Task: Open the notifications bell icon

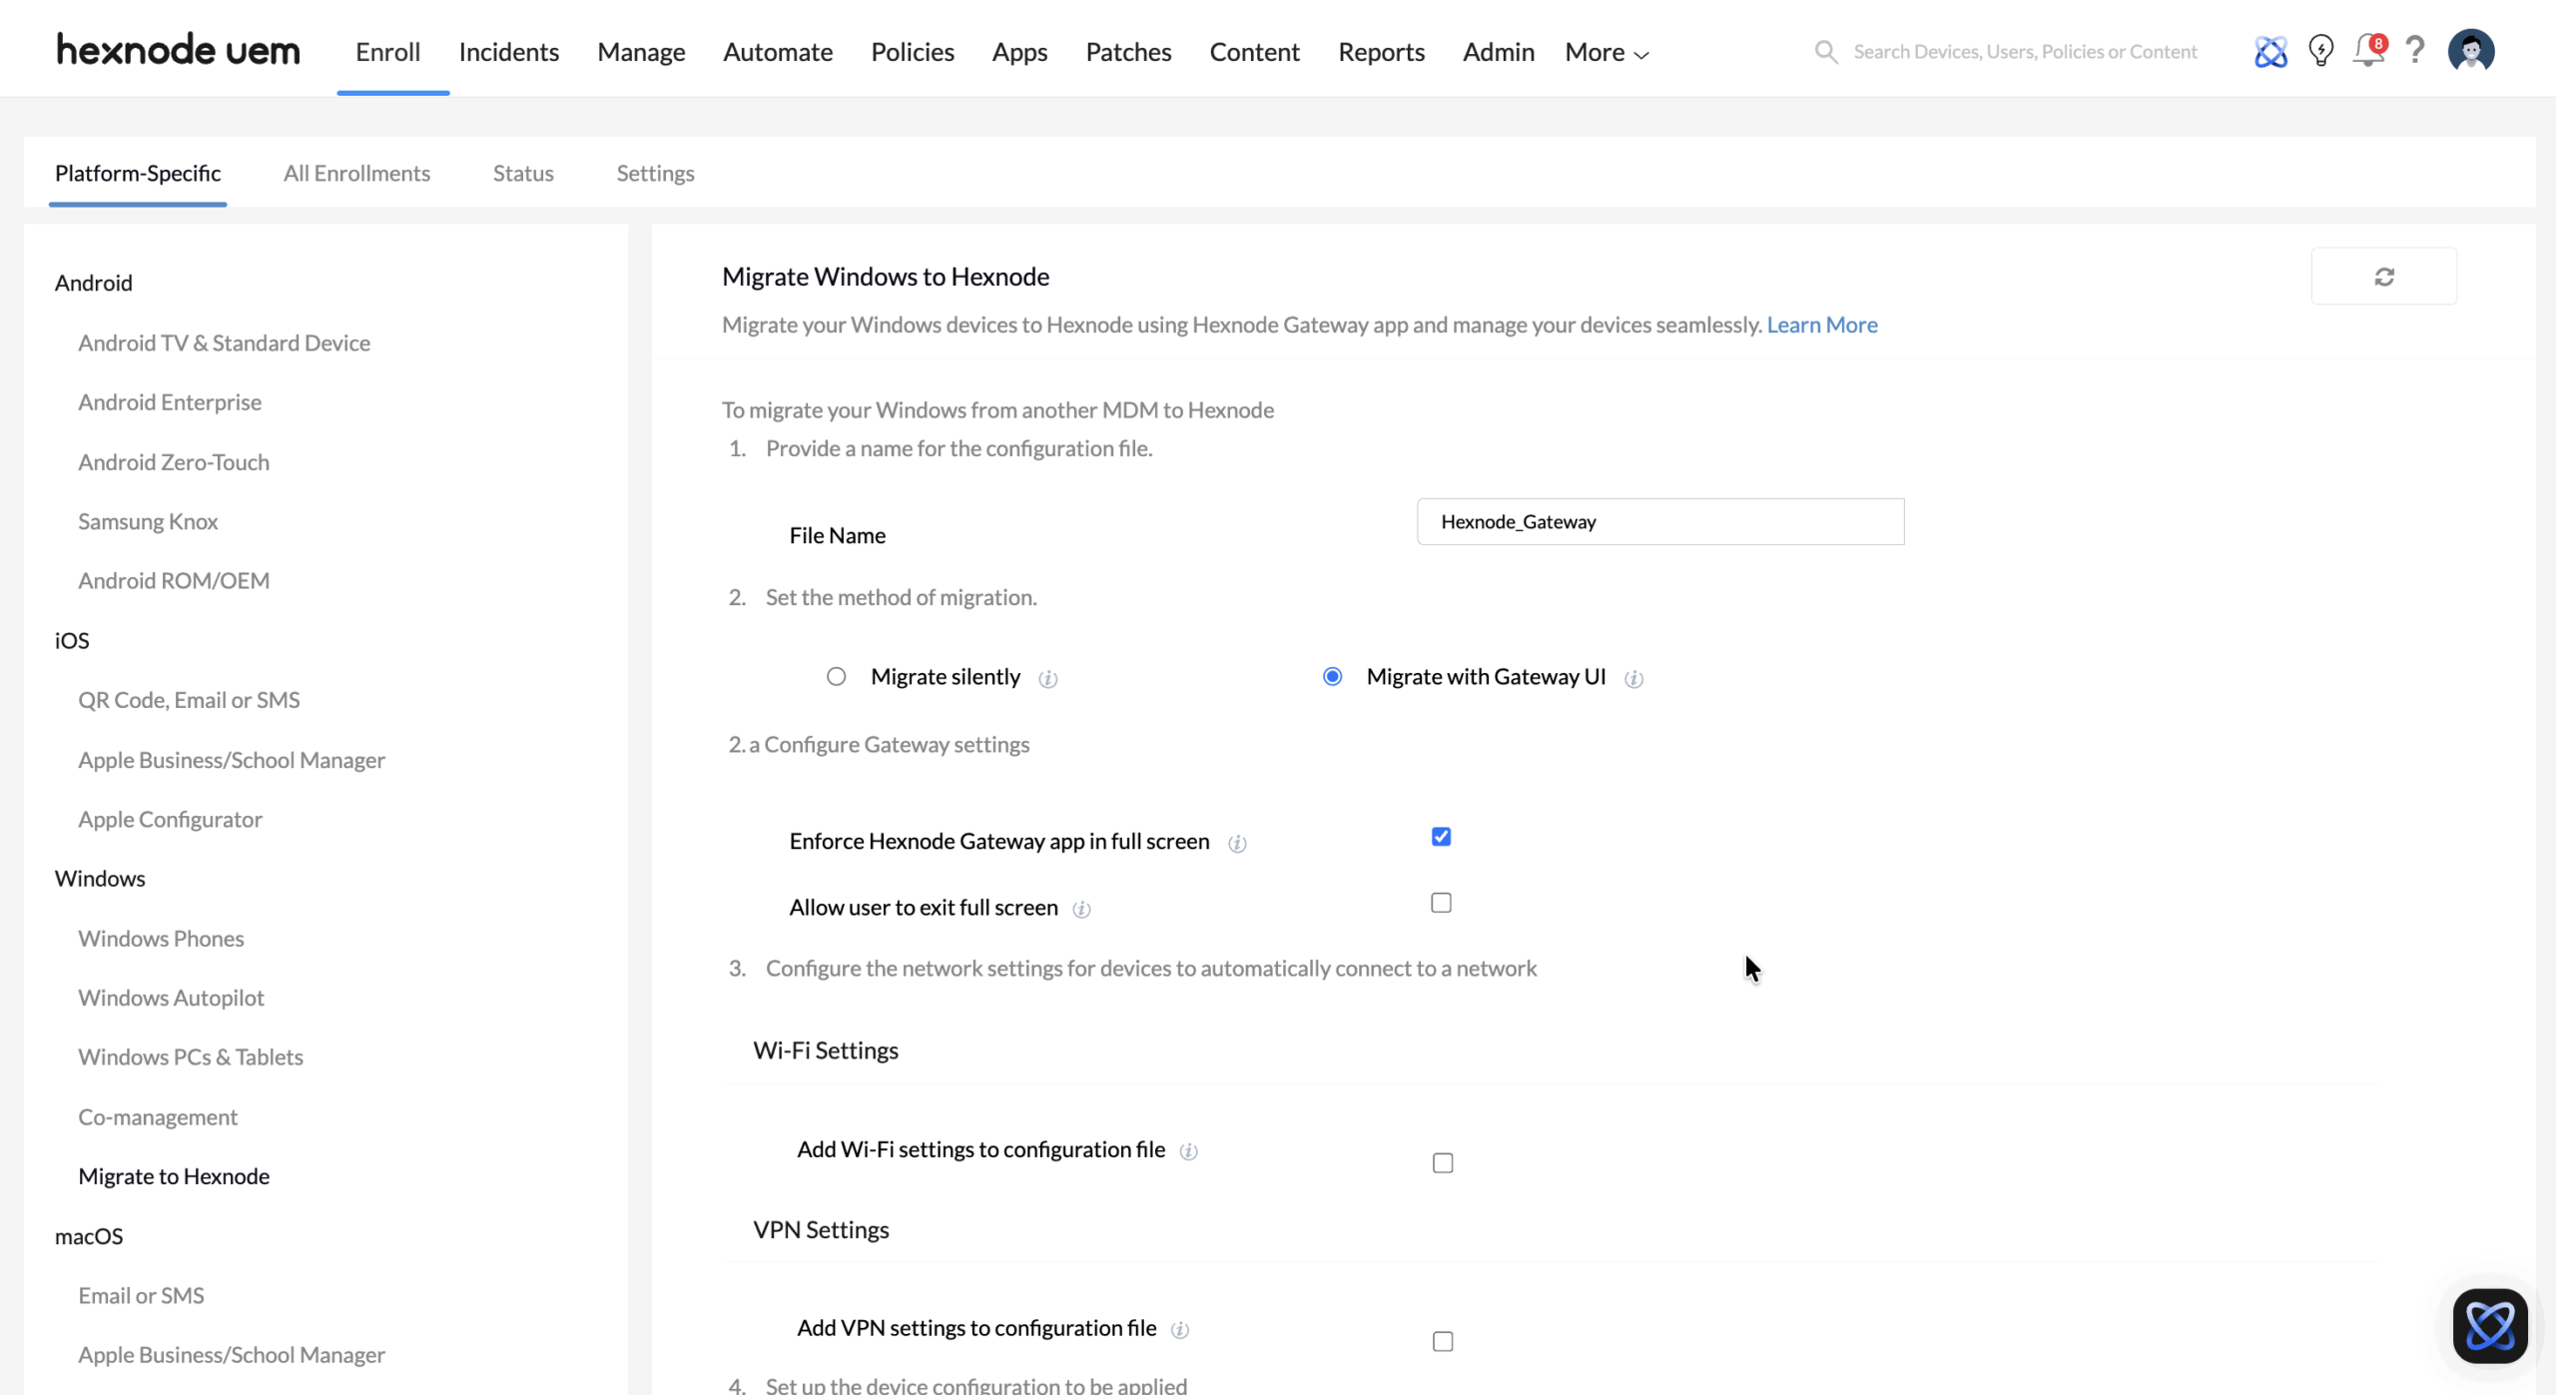Action: pyautogui.click(x=2366, y=51)
